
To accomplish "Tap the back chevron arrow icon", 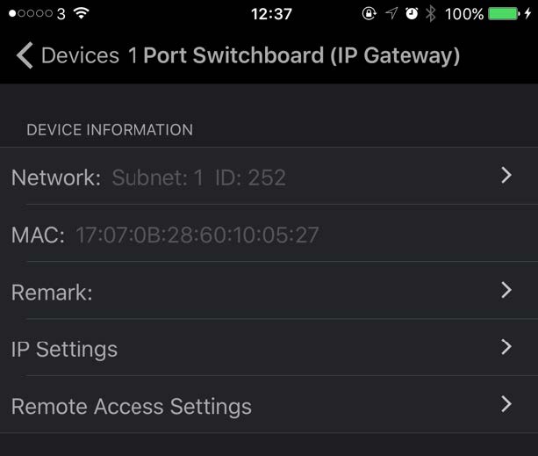I will (x=25, y=55).
